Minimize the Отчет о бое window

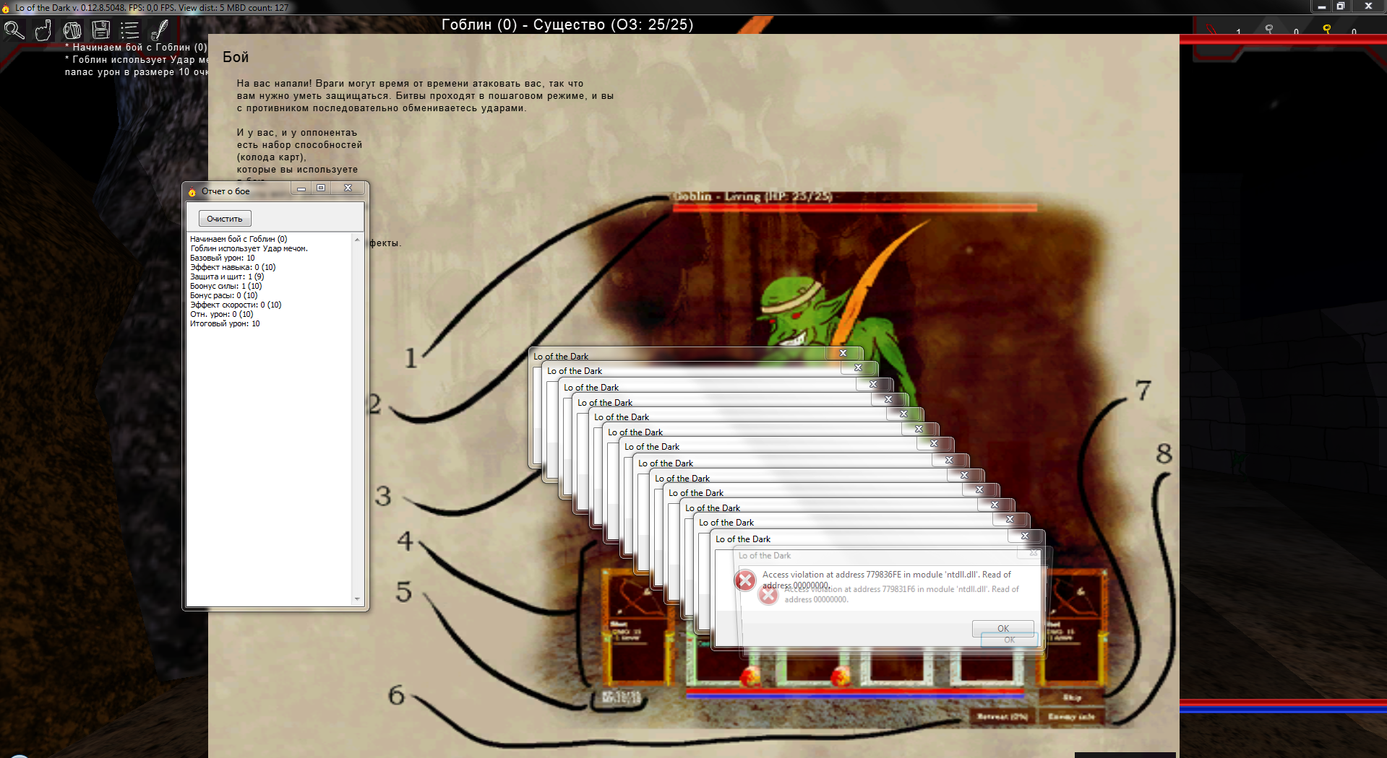(301, 188)
